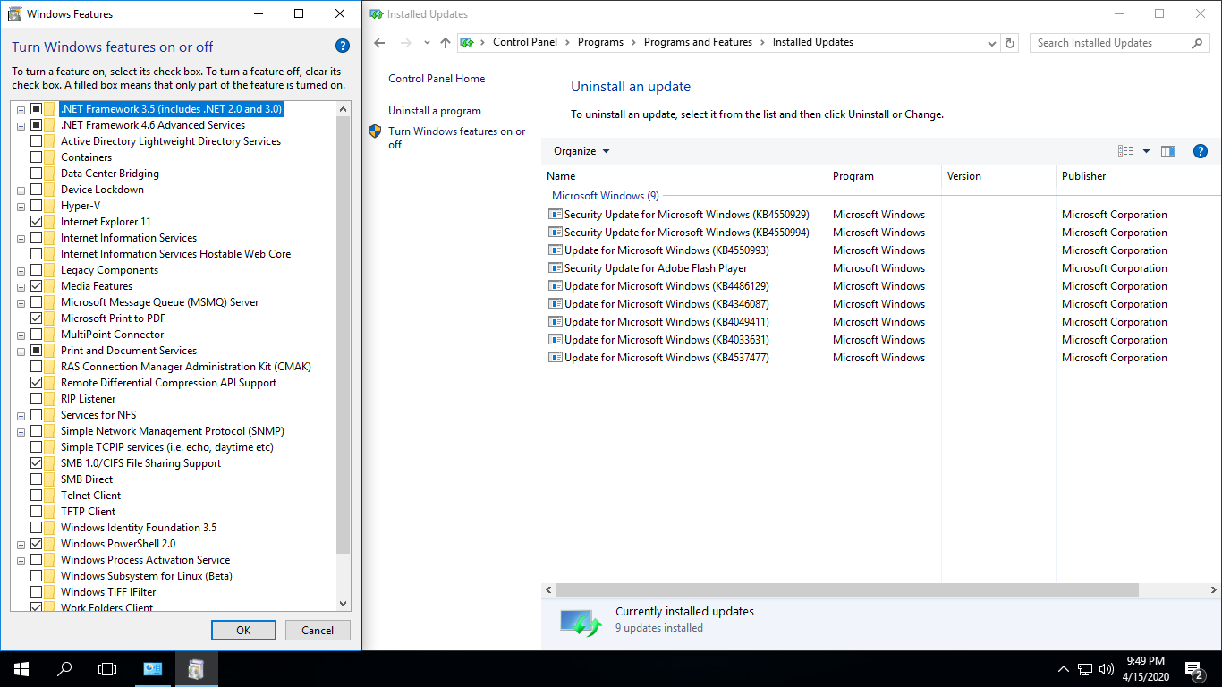Expand .NET Framework 3.5 tree node

pyautogui.click(x=21, y=110)
